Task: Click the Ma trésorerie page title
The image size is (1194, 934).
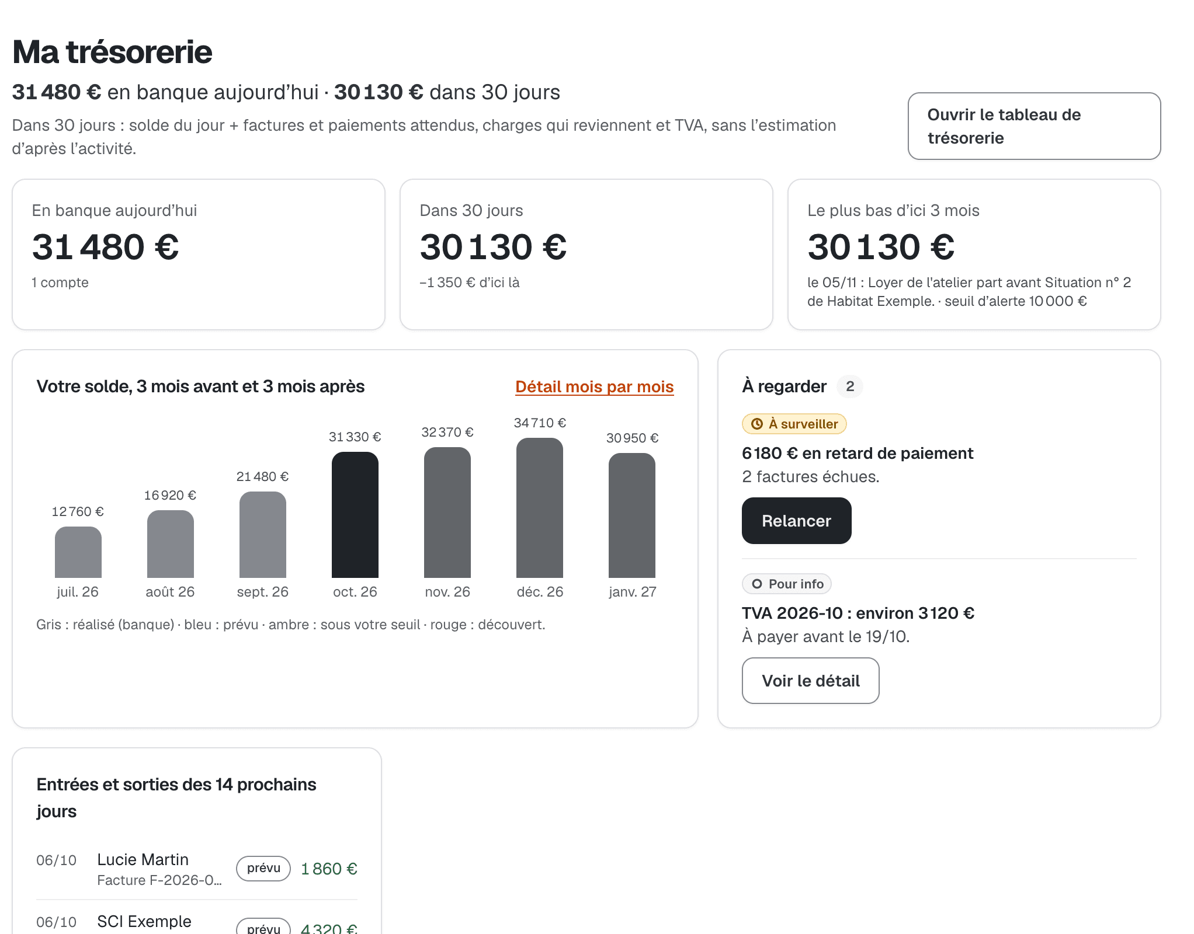Action: 112,52
